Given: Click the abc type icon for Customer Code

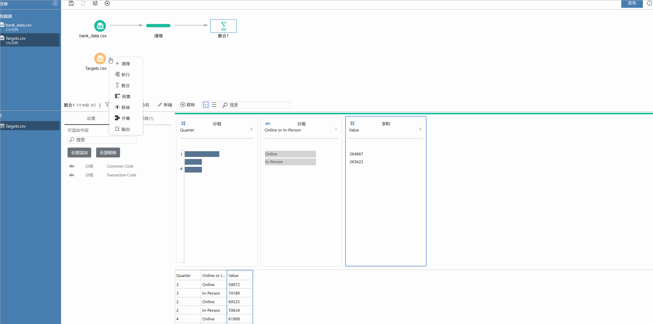Looking at the screenshot, I should (72, 166).
